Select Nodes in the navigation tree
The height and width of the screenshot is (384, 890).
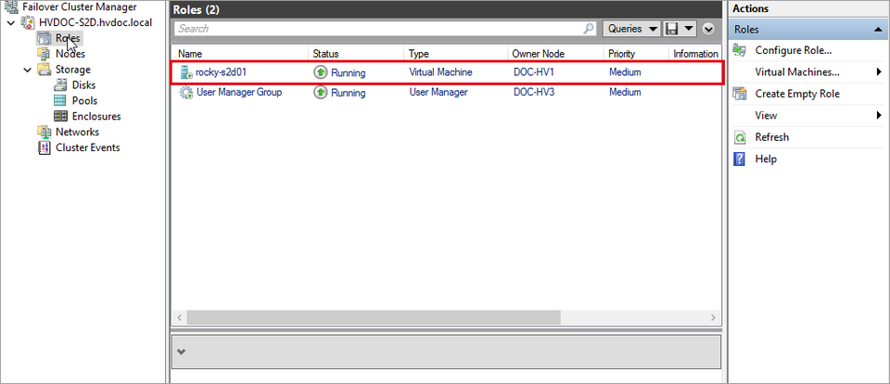pos(70,54)
